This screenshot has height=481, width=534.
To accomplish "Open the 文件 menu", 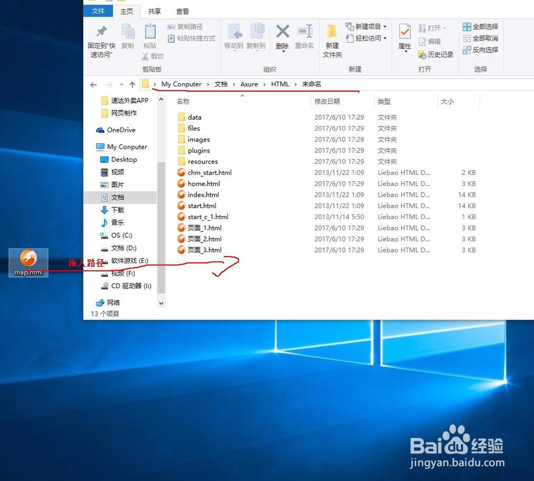I will pos(98,11).
